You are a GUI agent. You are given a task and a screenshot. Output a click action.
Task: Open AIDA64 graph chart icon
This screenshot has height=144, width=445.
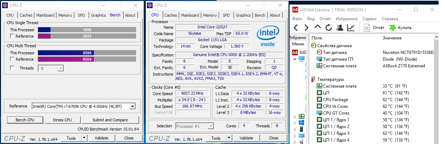tap(351, 27)
